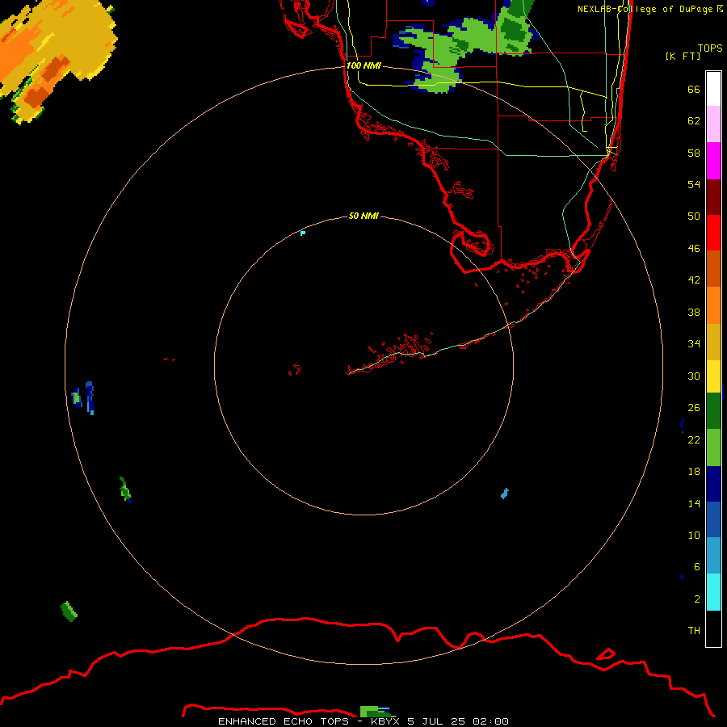Click the magenta legend color band

click(x=713, y=161)
